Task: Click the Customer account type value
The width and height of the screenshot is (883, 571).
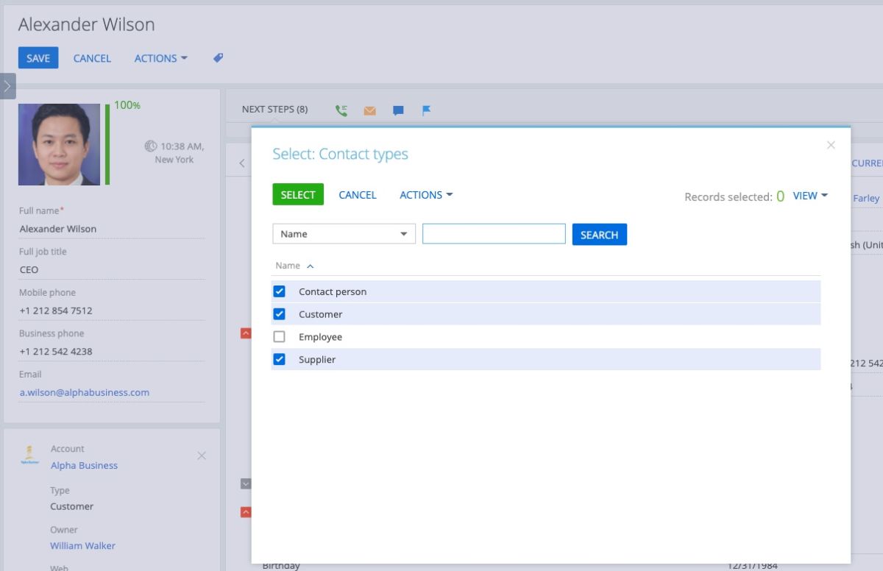Action: pyautogui.click(x=71, y=506)
